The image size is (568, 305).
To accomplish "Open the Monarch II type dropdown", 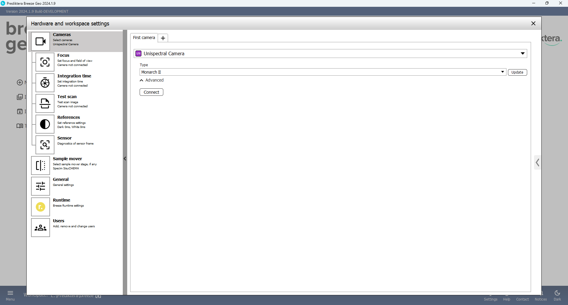I will coord(502,72).
